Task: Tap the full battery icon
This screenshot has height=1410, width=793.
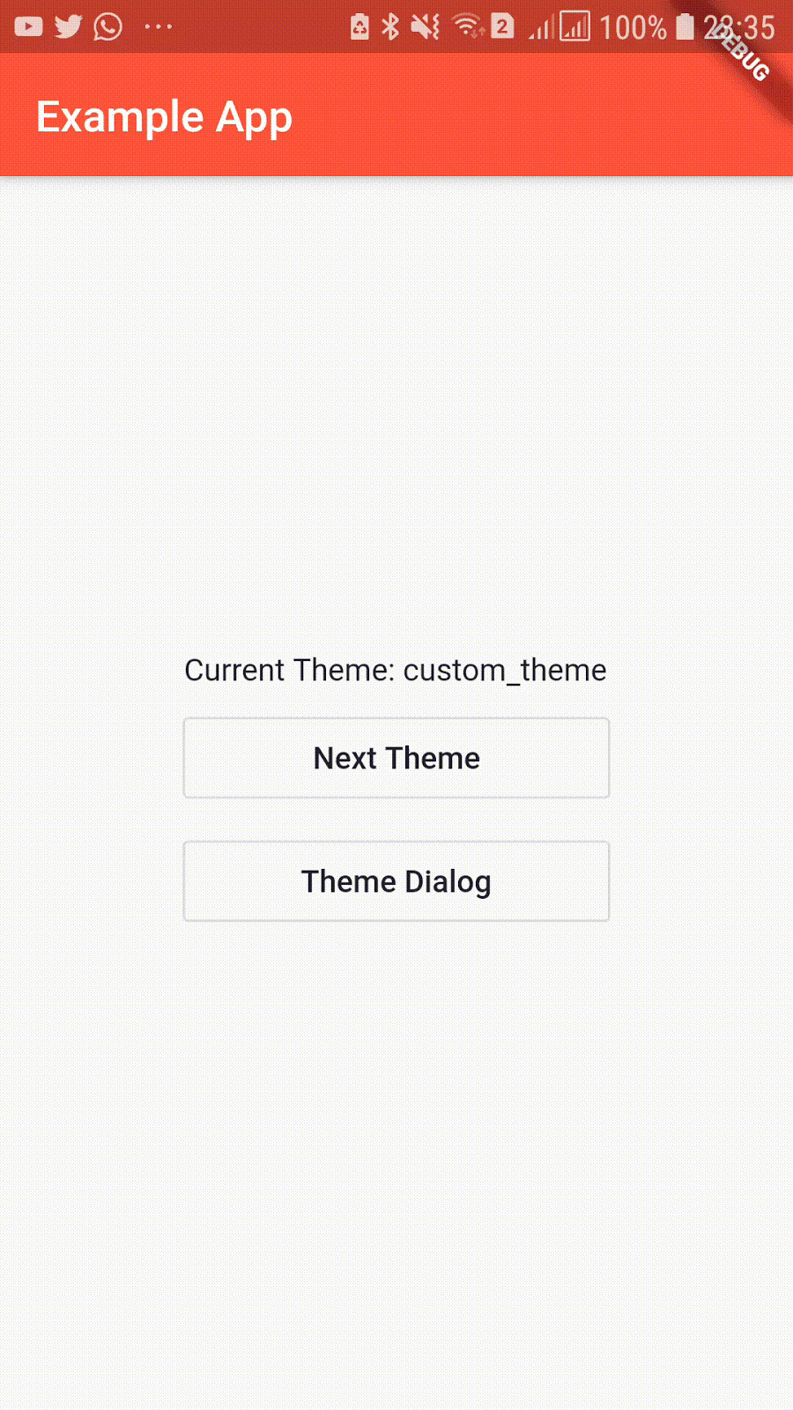Action: (686, 26)
